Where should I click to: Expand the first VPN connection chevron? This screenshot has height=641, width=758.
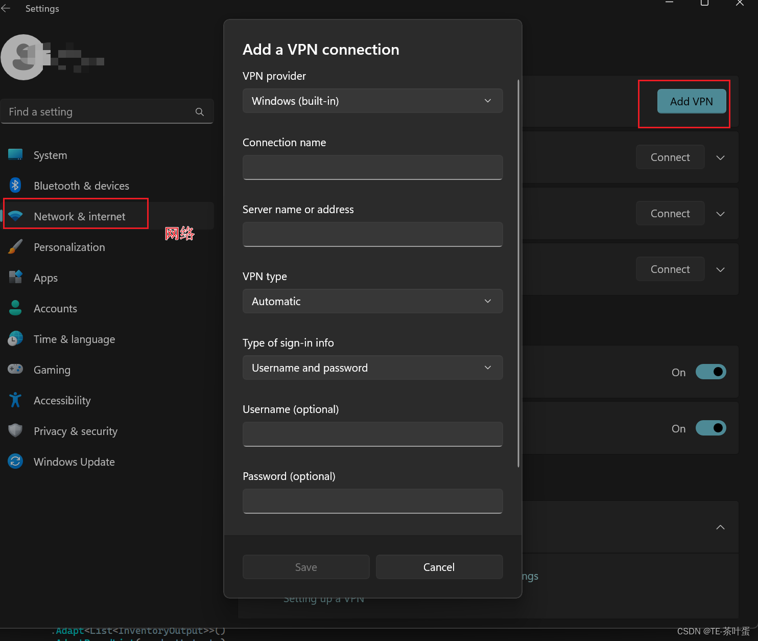(720, 157)
